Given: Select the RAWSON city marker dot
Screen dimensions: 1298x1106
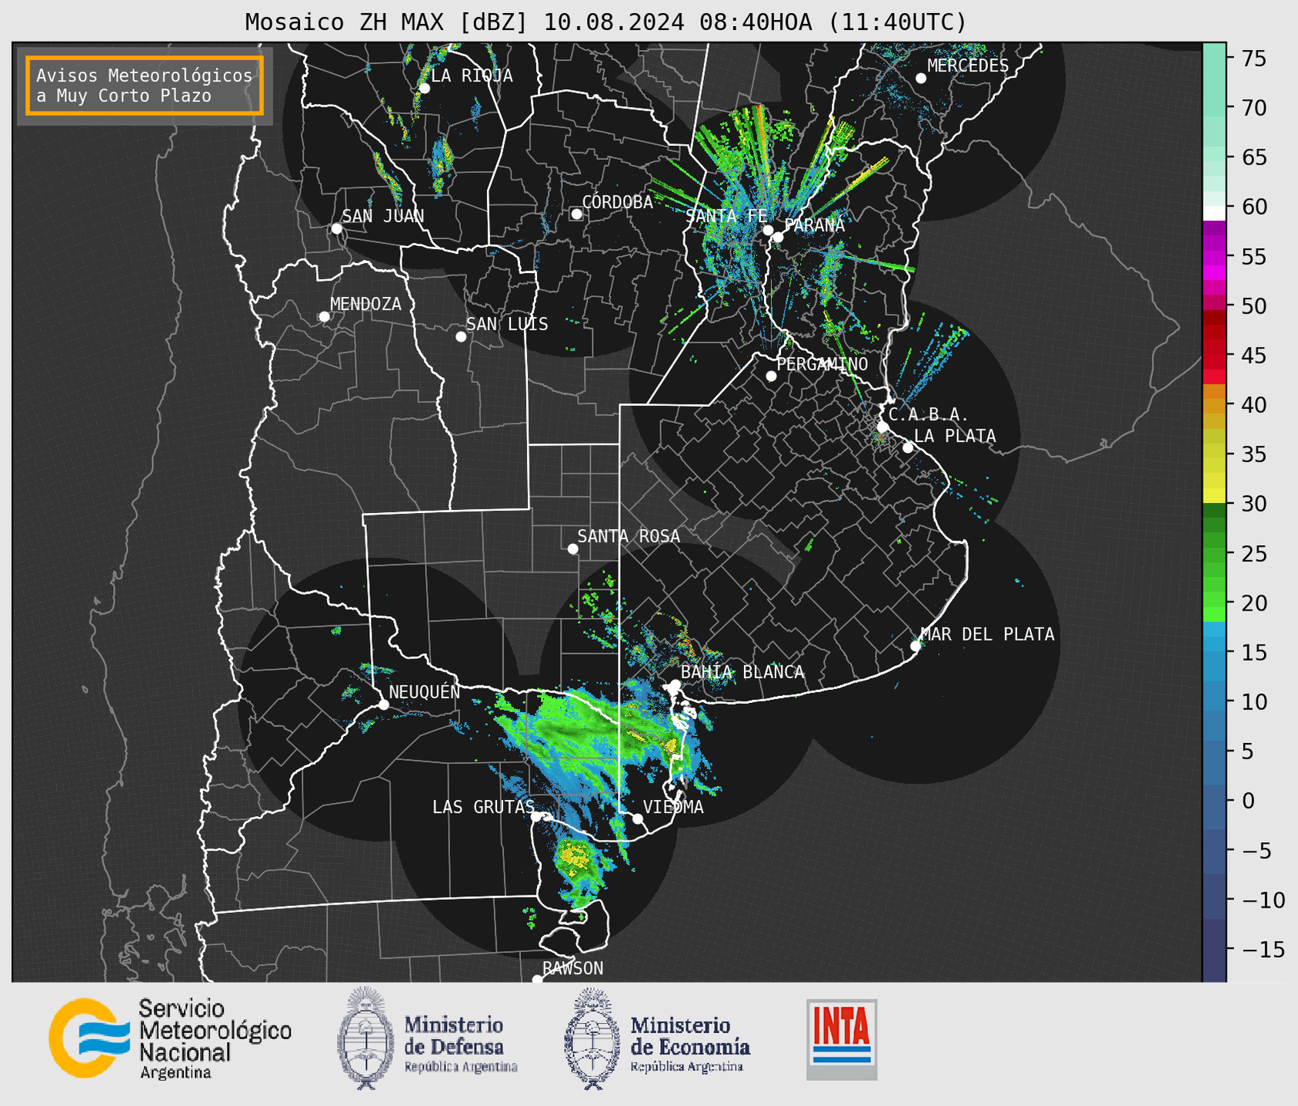Looking at the screenshot, I should coord(537,980).
